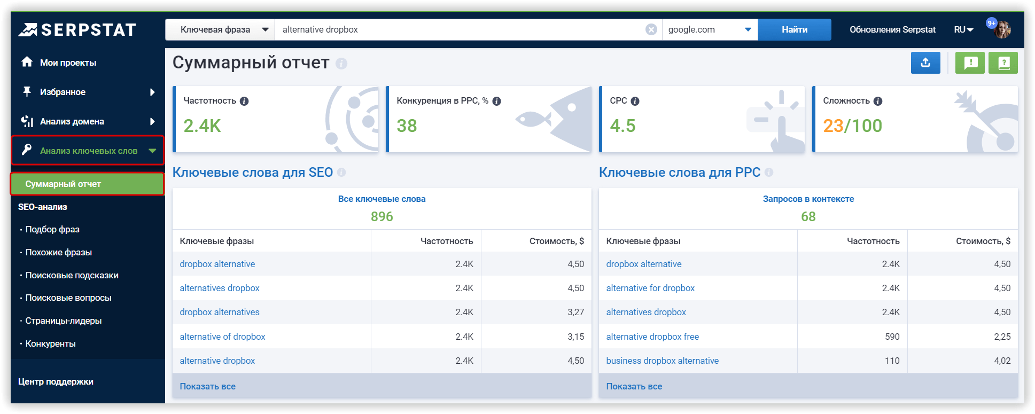Select Подбор фраз in SEO-анализ
This screenshot has width=1035, height=414.
pyautogui.click(x=52, y=229)
